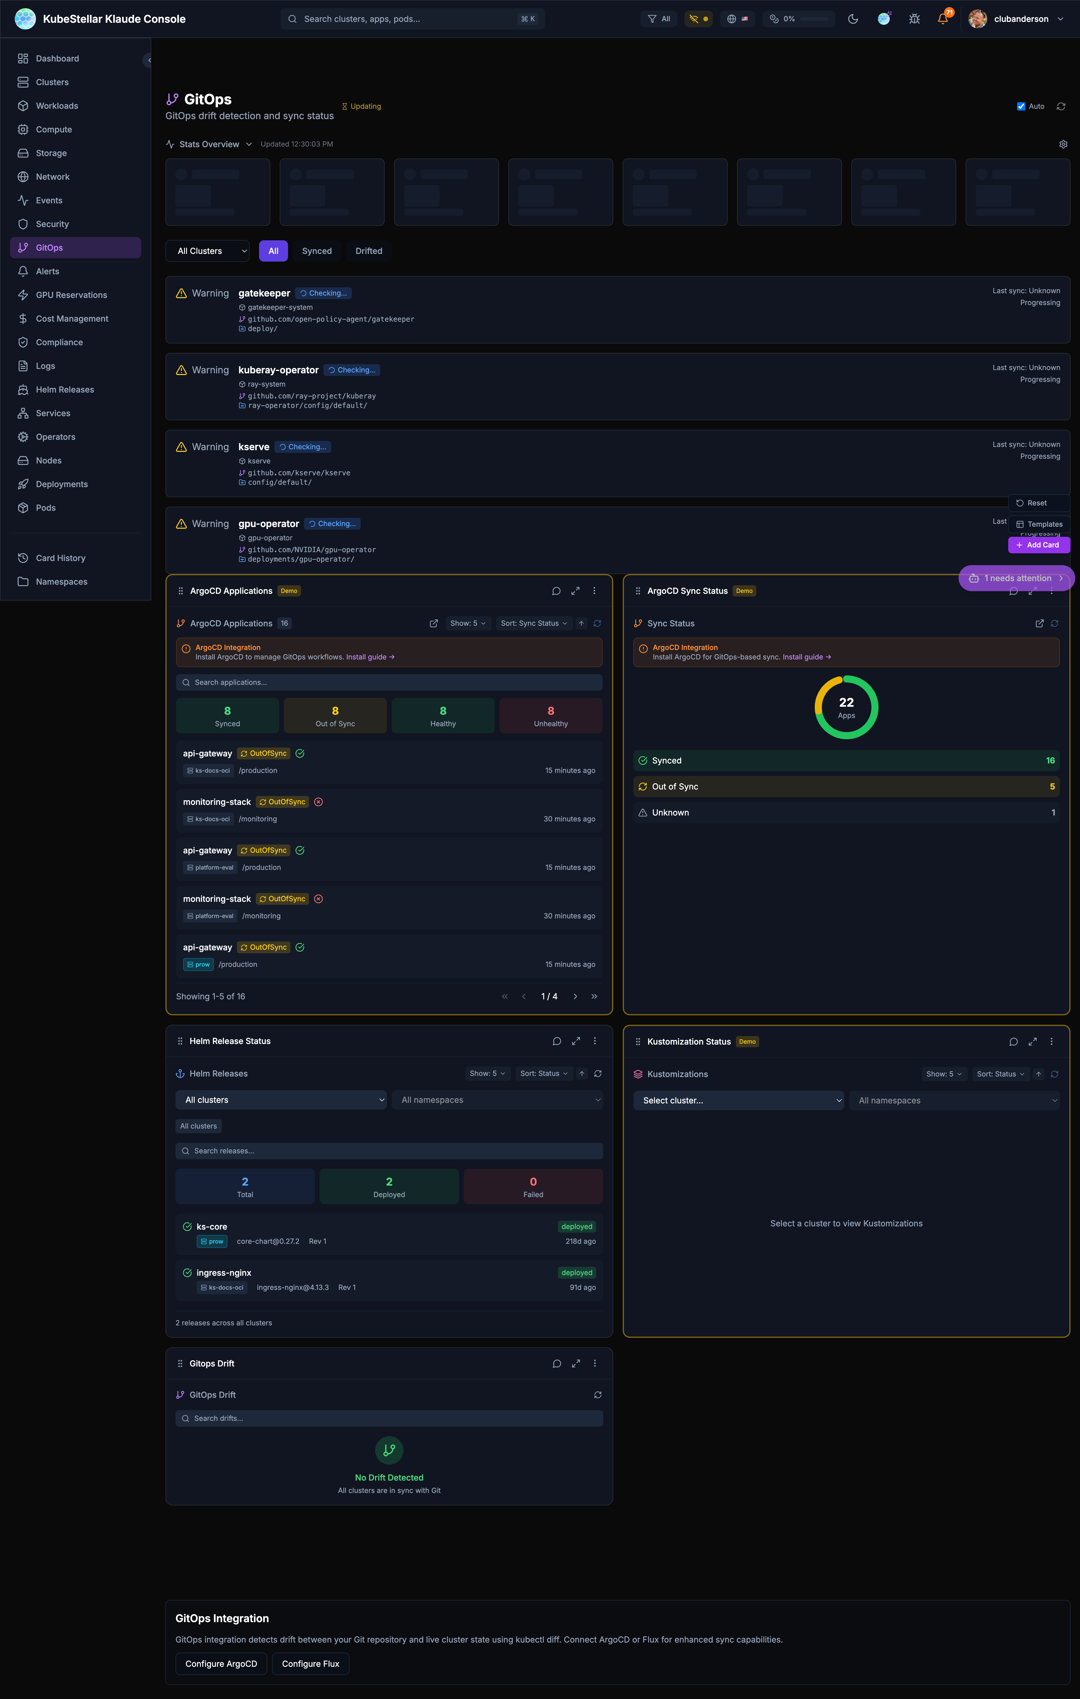Click the bug report icon

[914, 19]
